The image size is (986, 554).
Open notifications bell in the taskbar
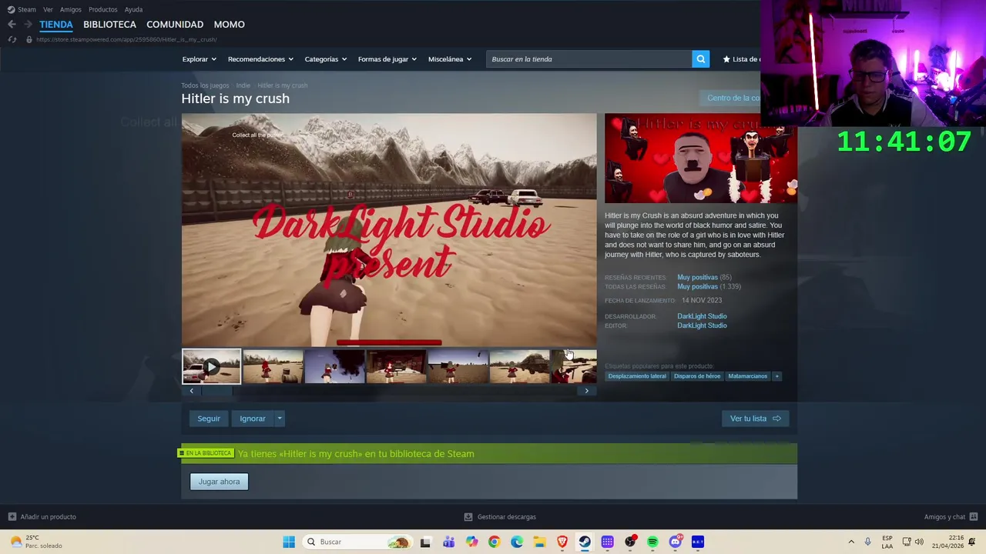[x=972, y=542]
